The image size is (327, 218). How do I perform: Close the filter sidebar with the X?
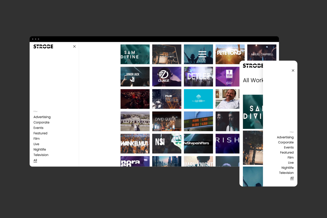(x=74, y=46)
